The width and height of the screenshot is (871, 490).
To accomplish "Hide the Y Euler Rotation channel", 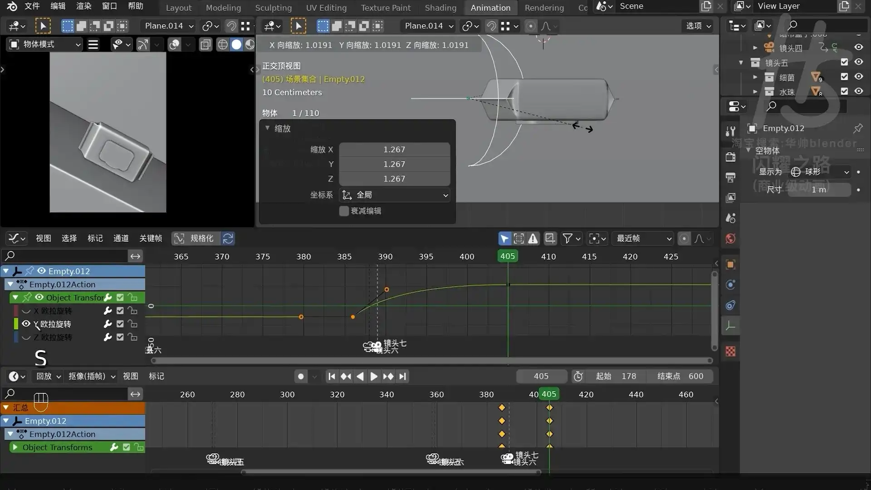I will 26,324.
